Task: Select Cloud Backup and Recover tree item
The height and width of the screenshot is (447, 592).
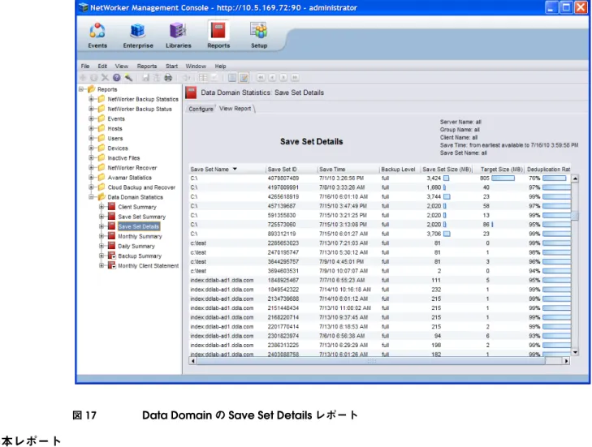Action: click(141, 187)
